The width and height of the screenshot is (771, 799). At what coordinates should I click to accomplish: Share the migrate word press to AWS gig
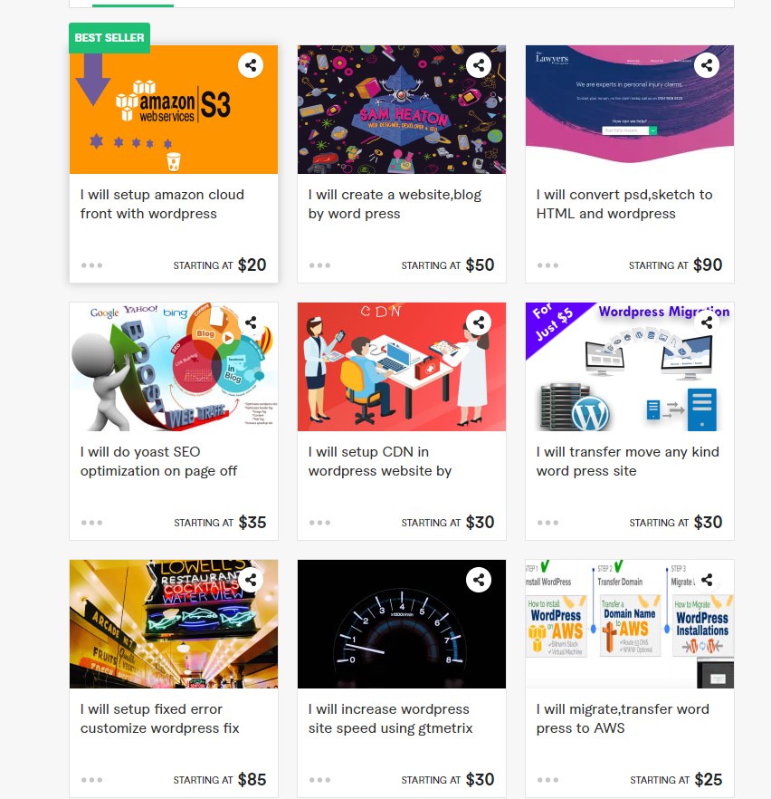(x=707, y=580)
